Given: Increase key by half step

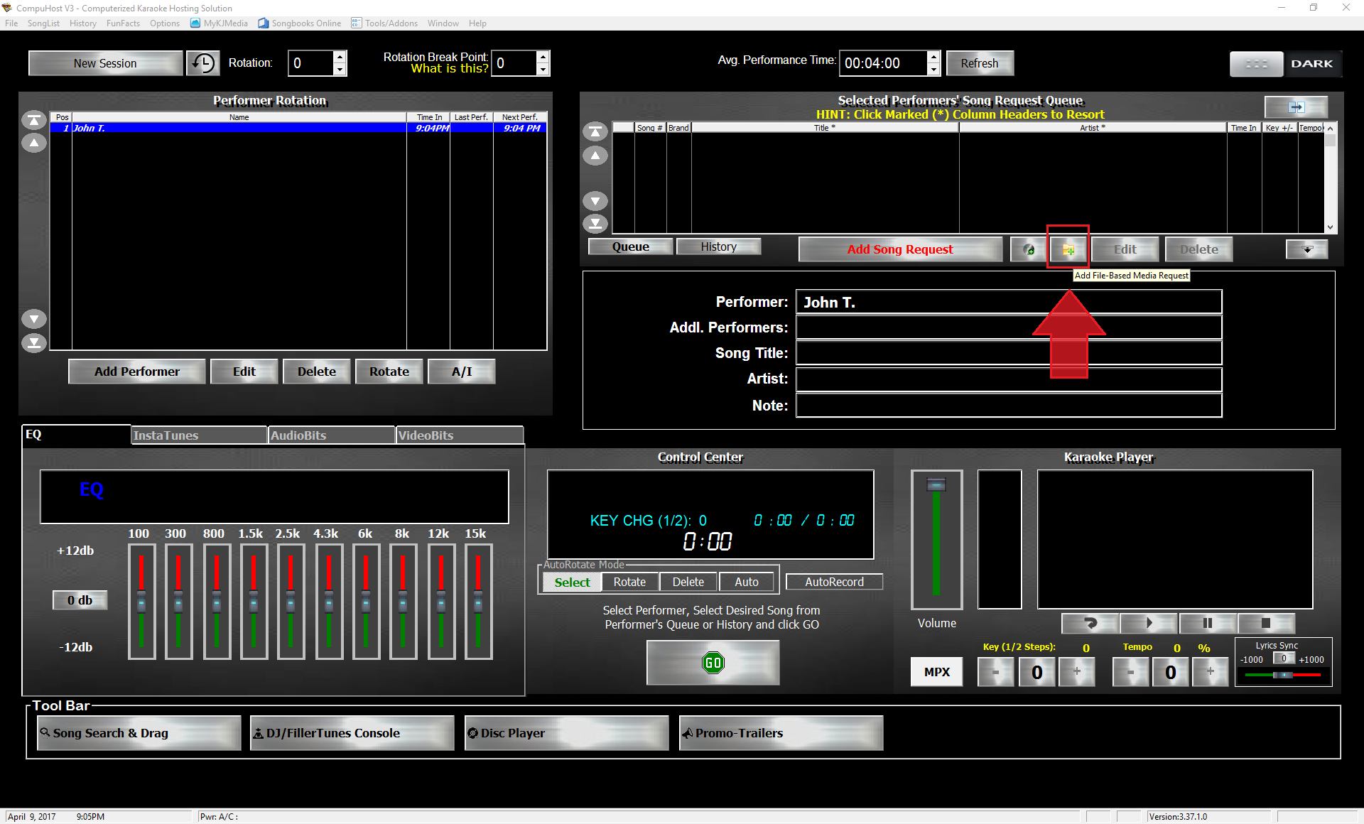Looking at the screenshot, I should pyautogui.click(x=1076, y=672).
